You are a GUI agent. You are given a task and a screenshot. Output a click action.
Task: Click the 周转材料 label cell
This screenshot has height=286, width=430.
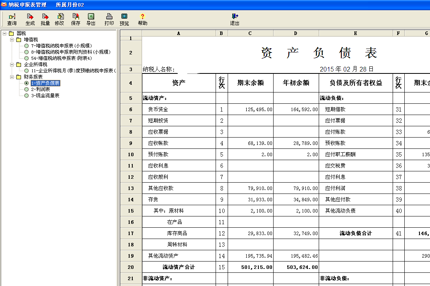click(x=179, y=245)
